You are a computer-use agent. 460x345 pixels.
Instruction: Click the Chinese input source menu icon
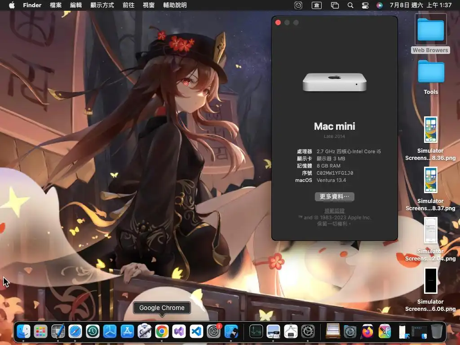pos(317,5)
